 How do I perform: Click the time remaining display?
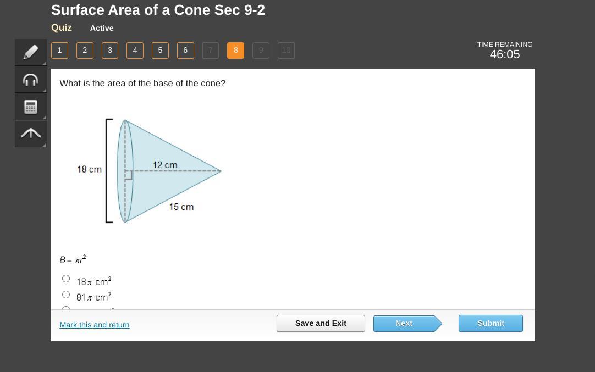tap(504, 50)
